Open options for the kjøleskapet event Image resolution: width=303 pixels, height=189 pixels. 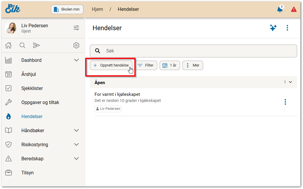coord(285,102)
